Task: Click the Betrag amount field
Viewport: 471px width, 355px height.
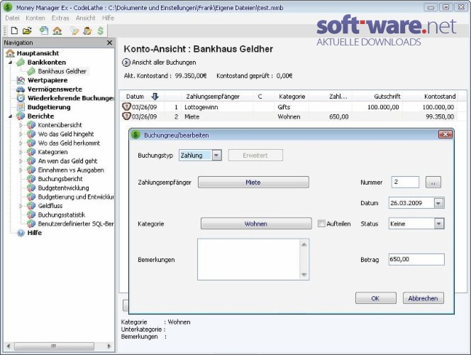Action: pos(416,259)
